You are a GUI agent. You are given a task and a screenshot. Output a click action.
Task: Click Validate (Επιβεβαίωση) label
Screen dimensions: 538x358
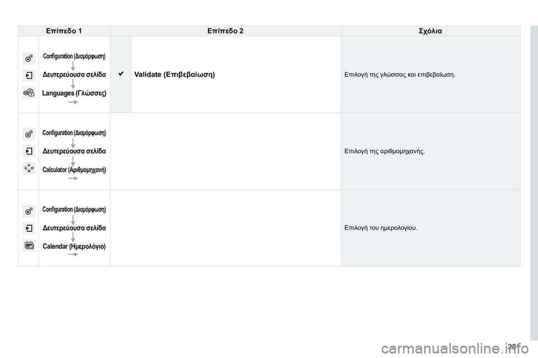tap(174, 75)
